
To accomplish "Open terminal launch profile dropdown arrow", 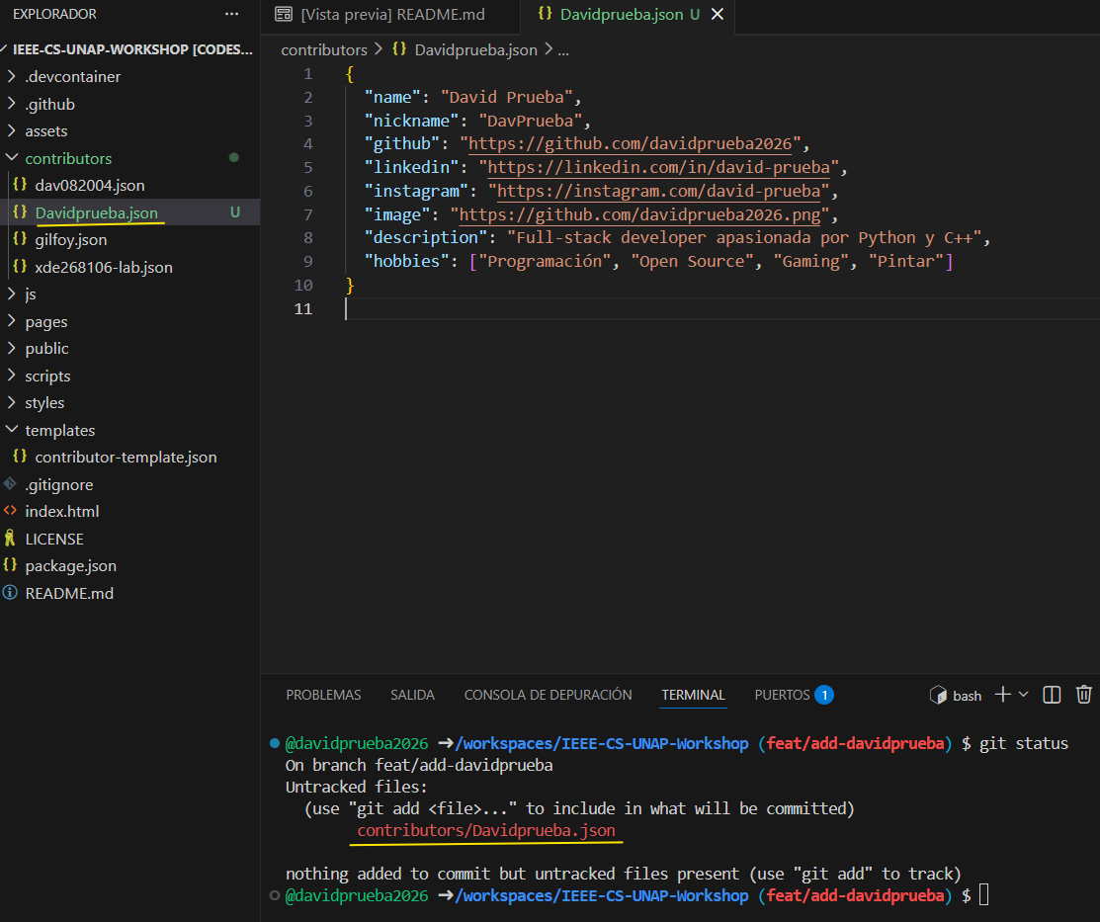I will [1024, 695].
